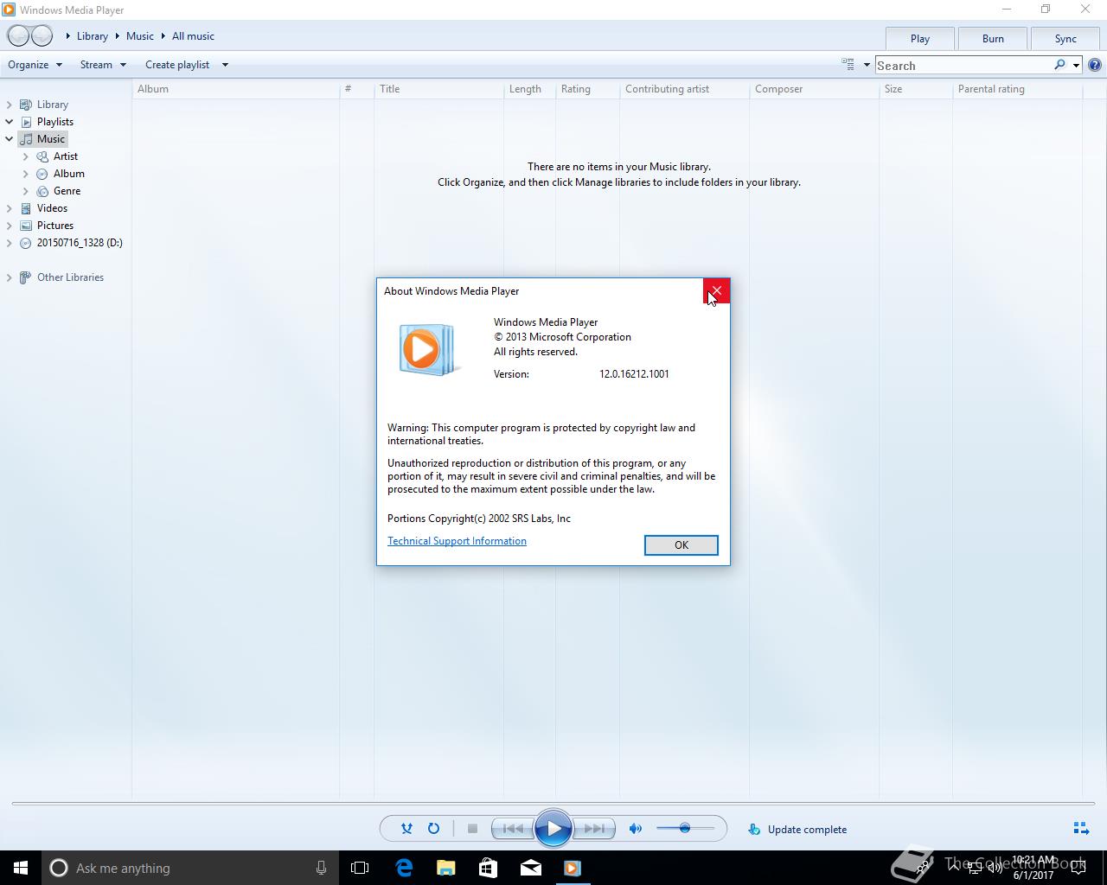This screenshot has height=885, width=1107.
Task: Open Task View on taskbar
Action: pyautogui.click(x=360, y=868)
